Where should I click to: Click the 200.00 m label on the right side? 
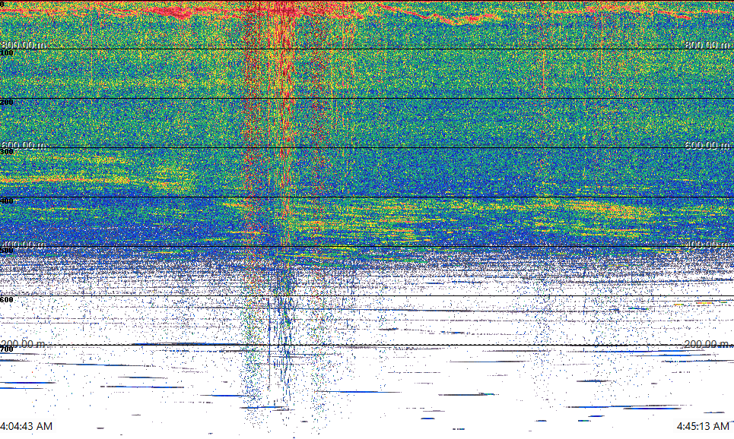(x=707, y=345)
